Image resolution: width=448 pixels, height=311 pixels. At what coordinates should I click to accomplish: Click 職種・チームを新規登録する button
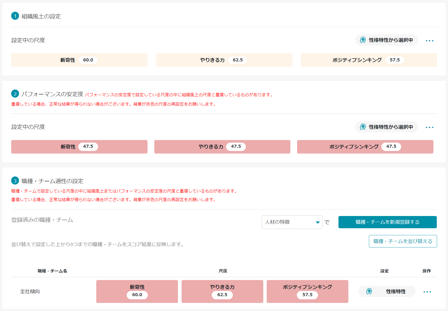click(x=387, y=222)
